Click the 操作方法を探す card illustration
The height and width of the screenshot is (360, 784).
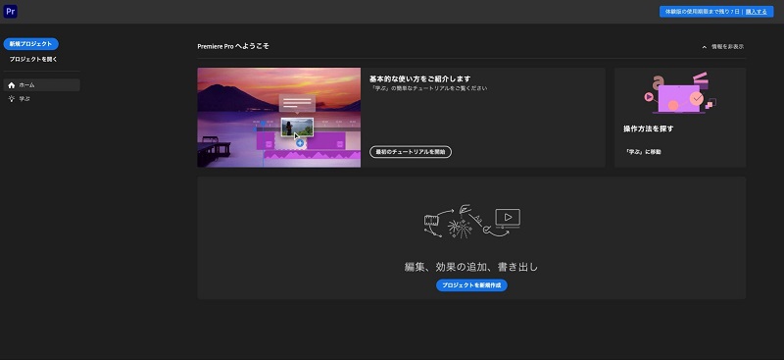680,93
